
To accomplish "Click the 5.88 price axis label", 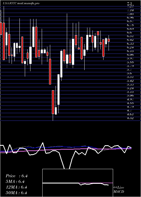I will 130,62.
